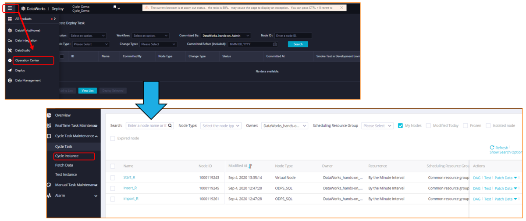Click the Data Integration icon
The image size is (526, 221).
pos(10,40)
